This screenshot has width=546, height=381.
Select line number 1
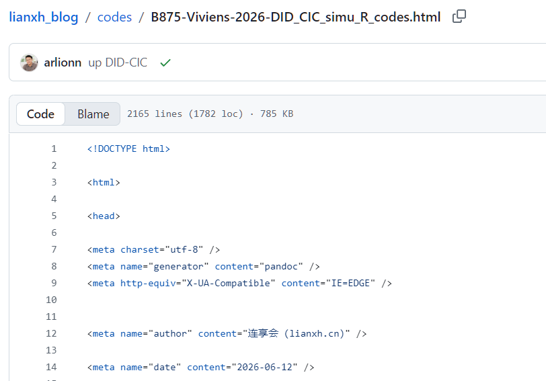[54, 149]
